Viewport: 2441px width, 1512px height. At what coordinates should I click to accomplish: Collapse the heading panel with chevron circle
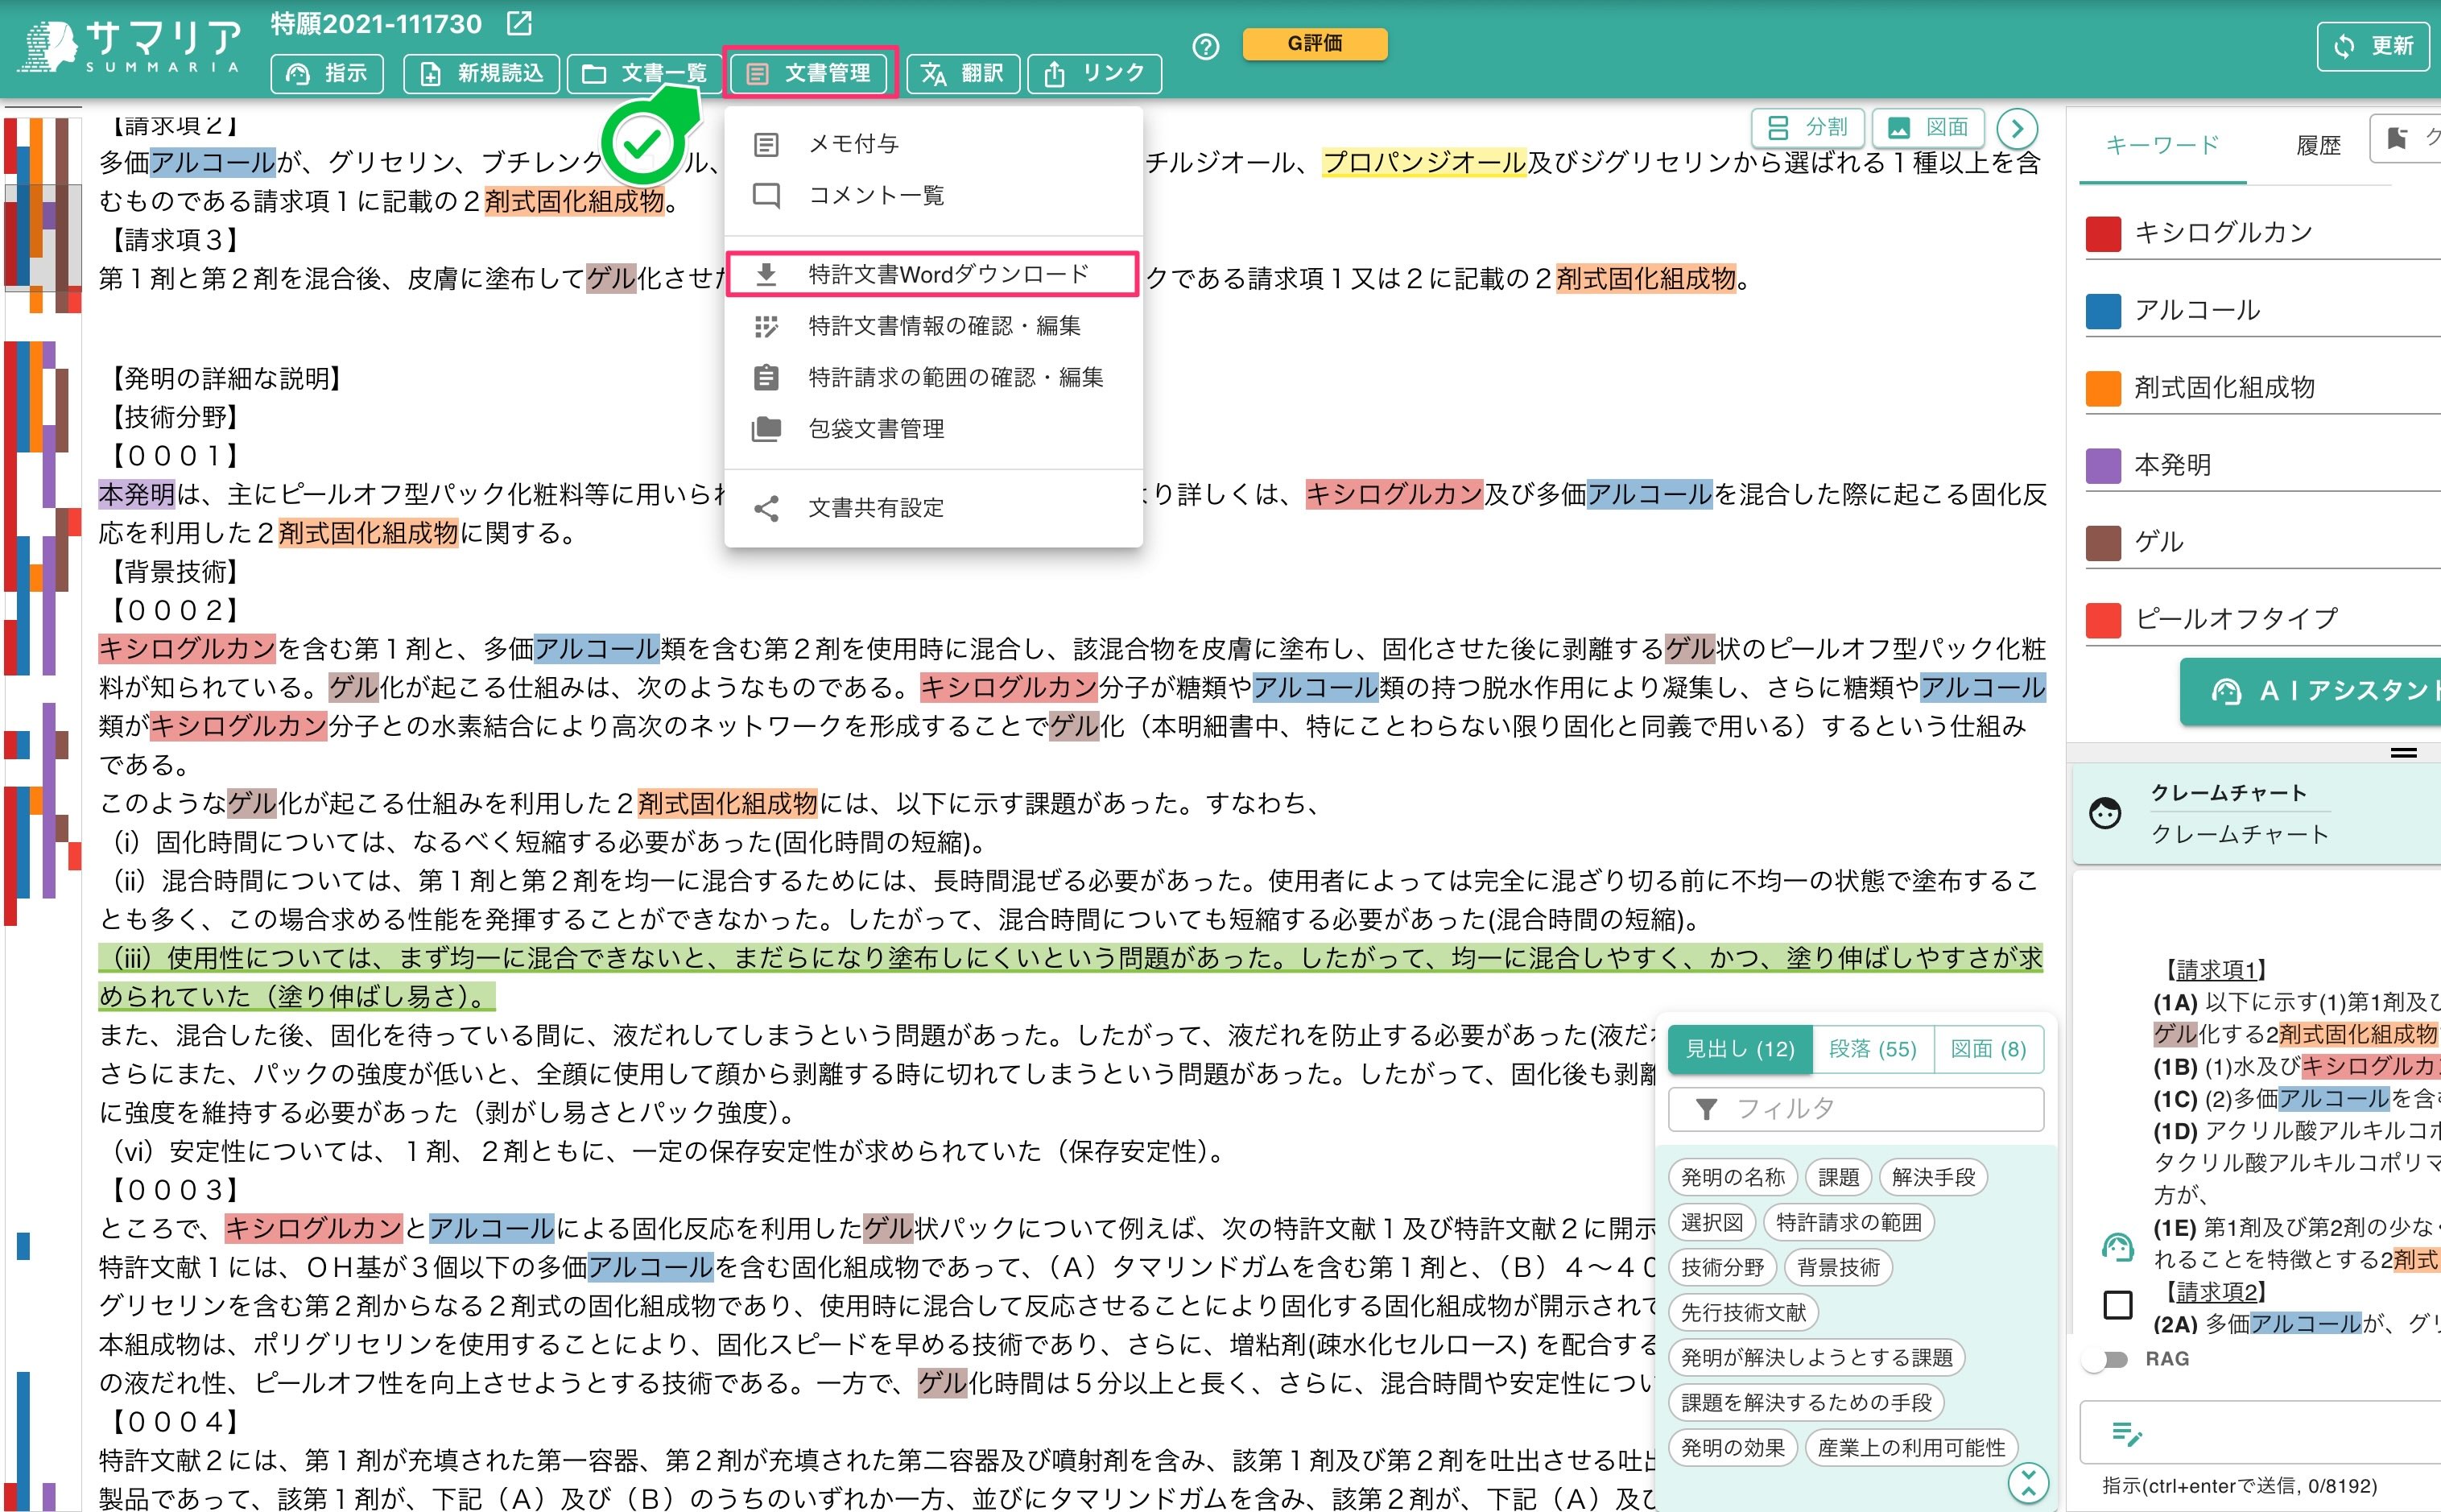(2028, 1483)
